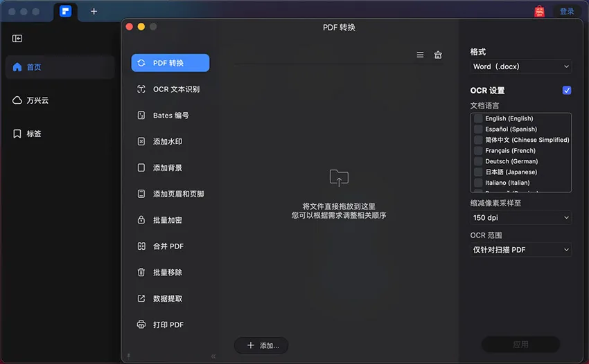This screenshot has width=589, height=364.
Task: Click the gift shop icon near login
Action: (539, 11)
